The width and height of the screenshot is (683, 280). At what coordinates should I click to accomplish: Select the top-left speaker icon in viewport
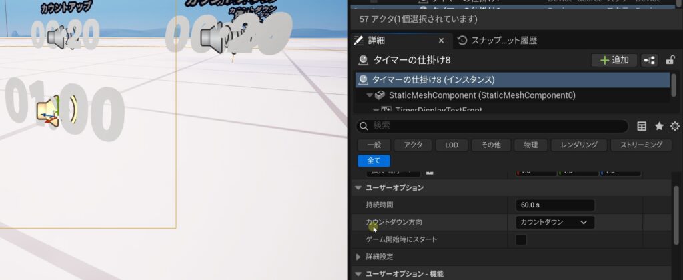59,39
